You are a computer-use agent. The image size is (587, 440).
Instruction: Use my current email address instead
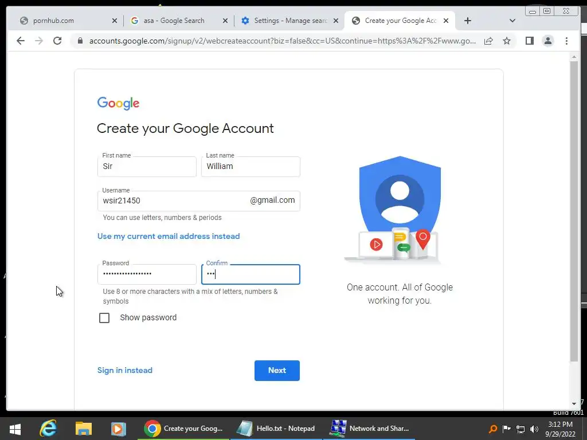click(169, 237)
